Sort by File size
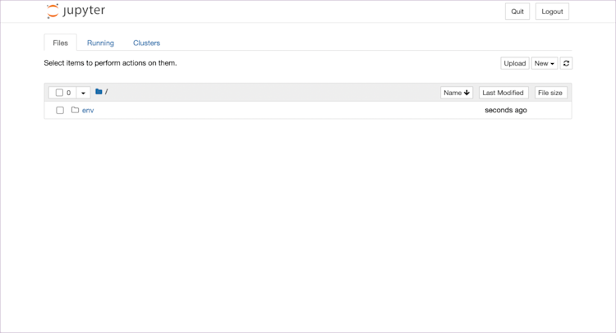 tap(550, 93)
